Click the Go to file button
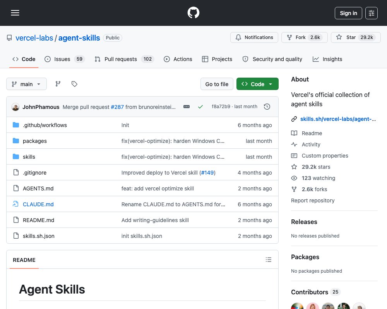Screen dimensions: 387x309 pos(217,84)
